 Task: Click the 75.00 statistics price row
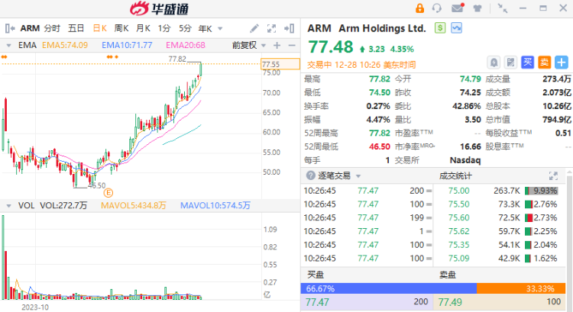(x=497, y=191)
